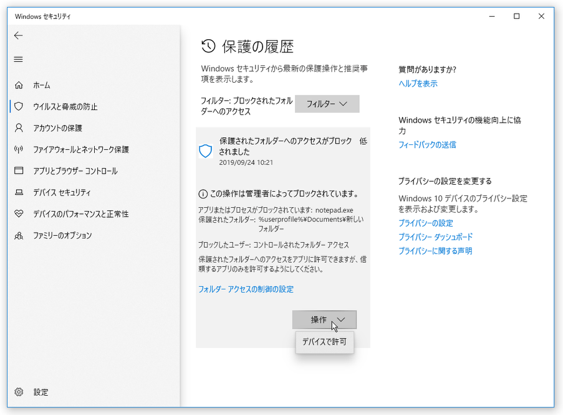This screenshot has height=415, width=563.
Task: Click the 低 severity label
Action: pyautogui.click(x=363, y=141)
